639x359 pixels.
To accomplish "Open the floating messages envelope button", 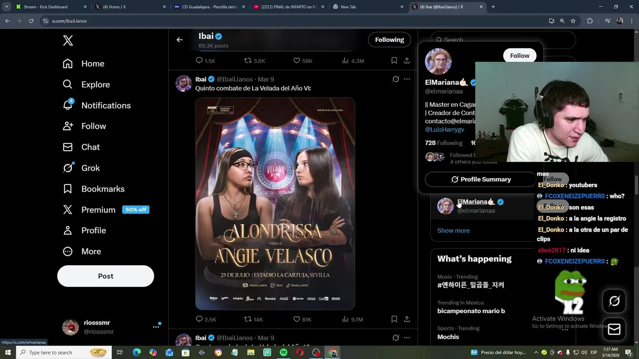I will (614, 329).
